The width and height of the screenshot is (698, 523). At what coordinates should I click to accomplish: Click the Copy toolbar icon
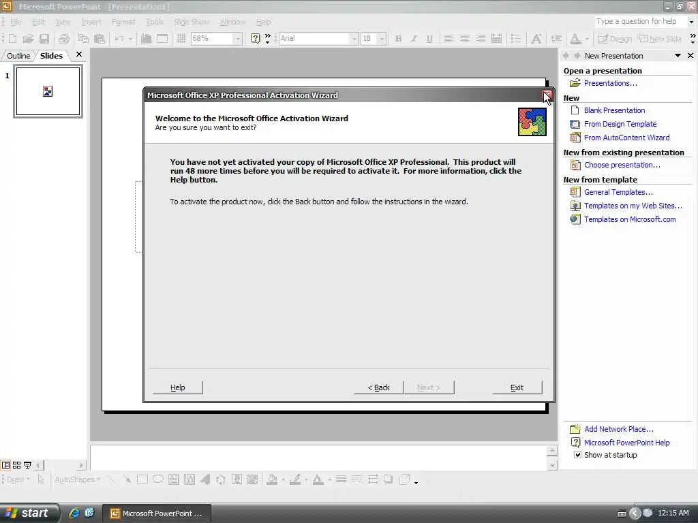click(x=82, y=39)
